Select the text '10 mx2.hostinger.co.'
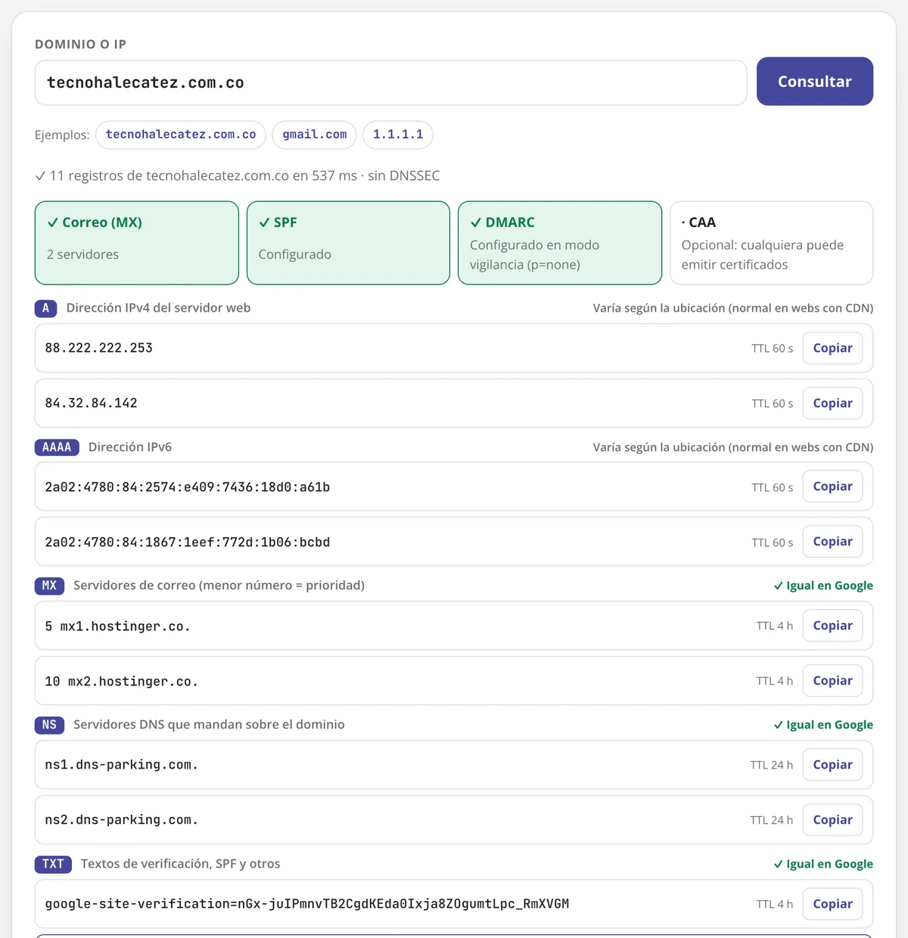The height and width of the screenshot is (938, 908). coord(121,682)
